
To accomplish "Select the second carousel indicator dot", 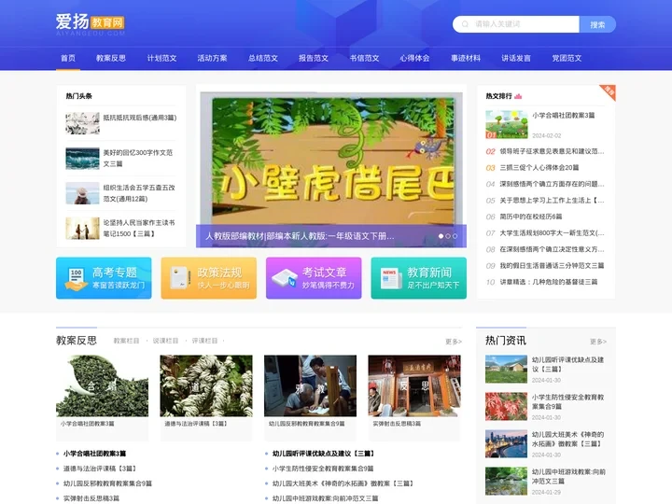I will coord(447,236).
